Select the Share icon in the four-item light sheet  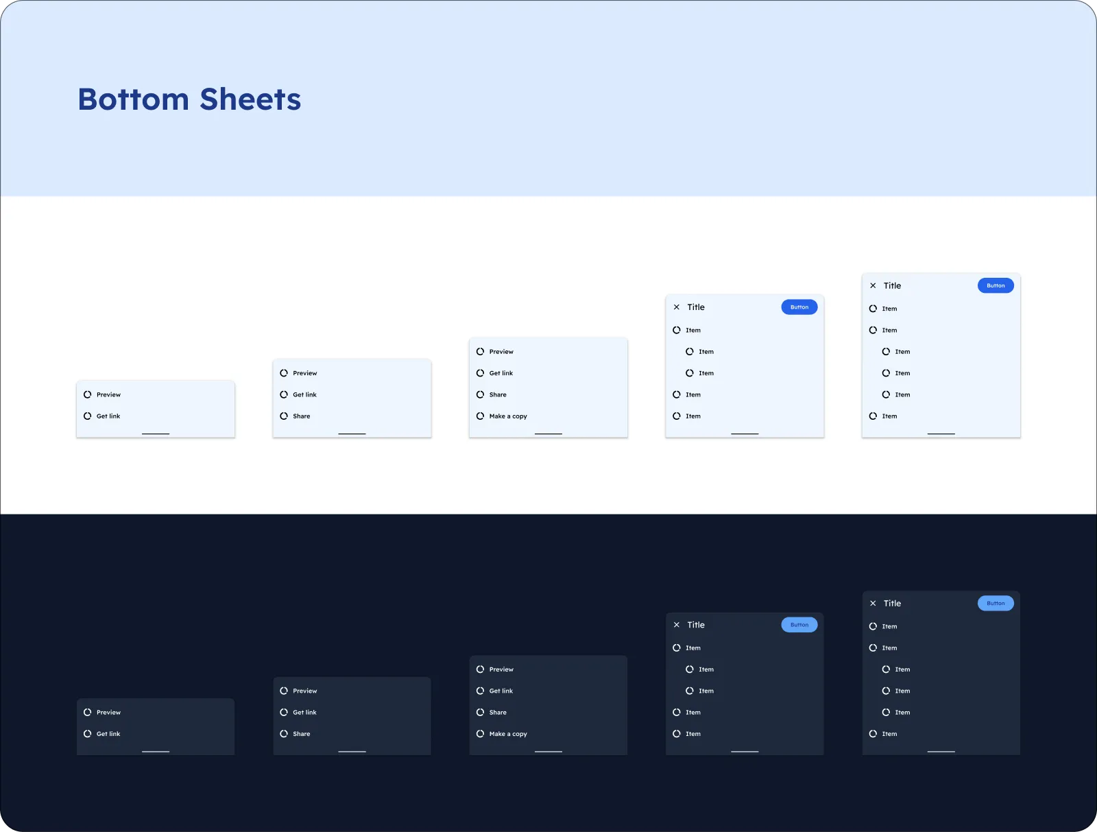479,394
